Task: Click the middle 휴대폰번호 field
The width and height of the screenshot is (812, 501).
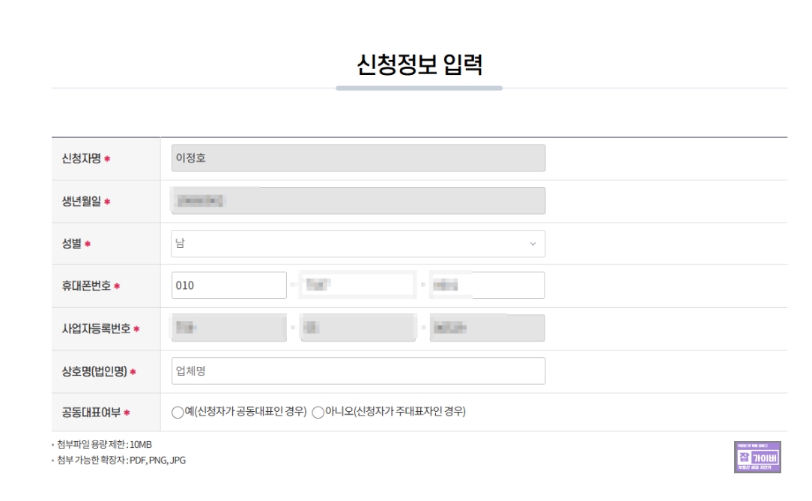Action: (358, 285)
